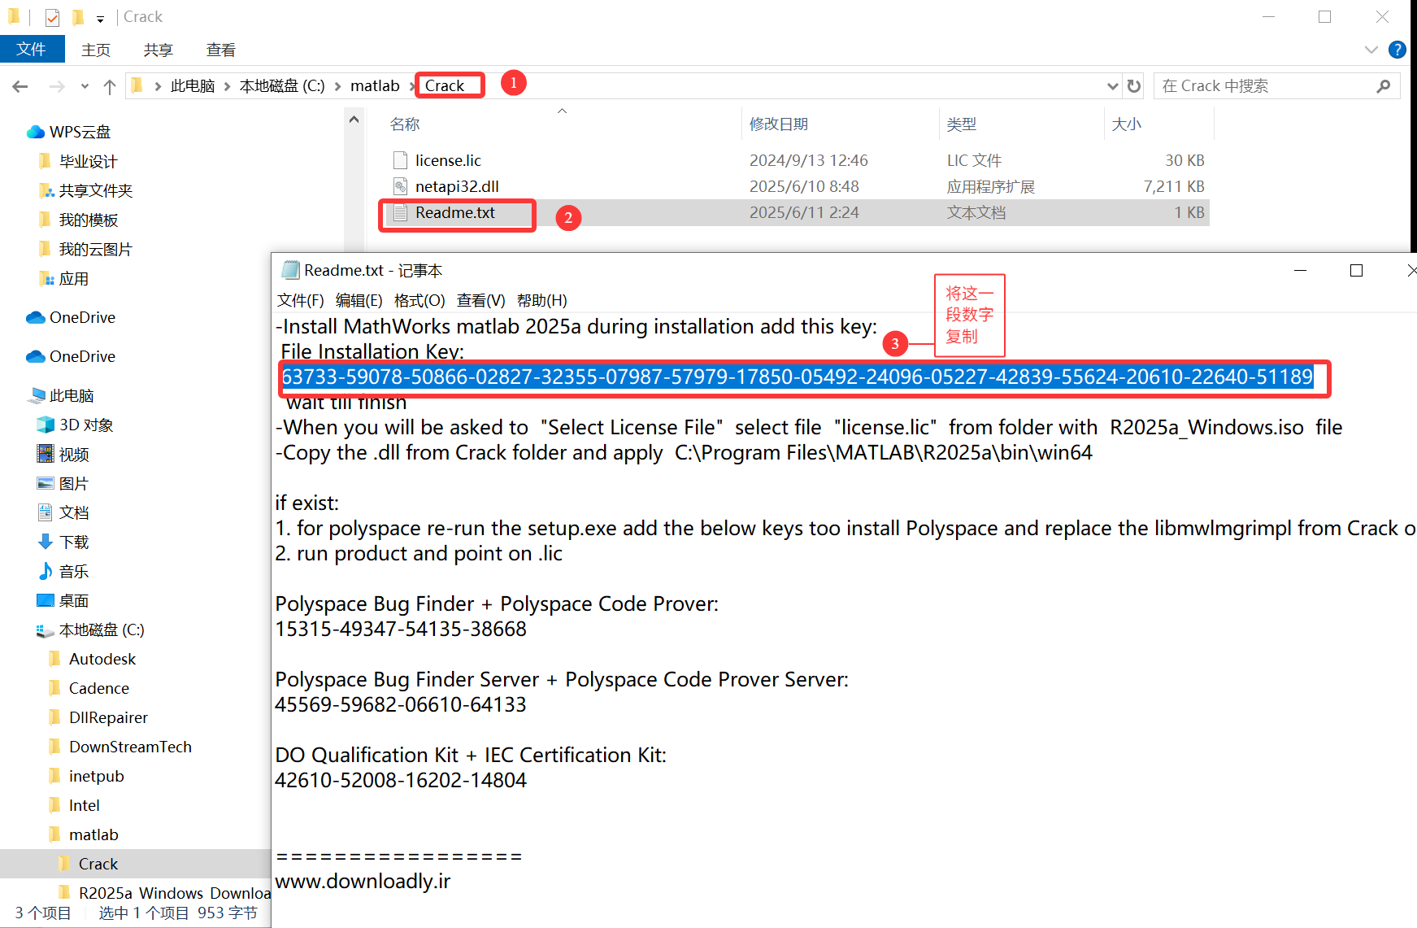Select the netapi32.dll file icon
Viewport: 1417px width, 928px height.
400,186
